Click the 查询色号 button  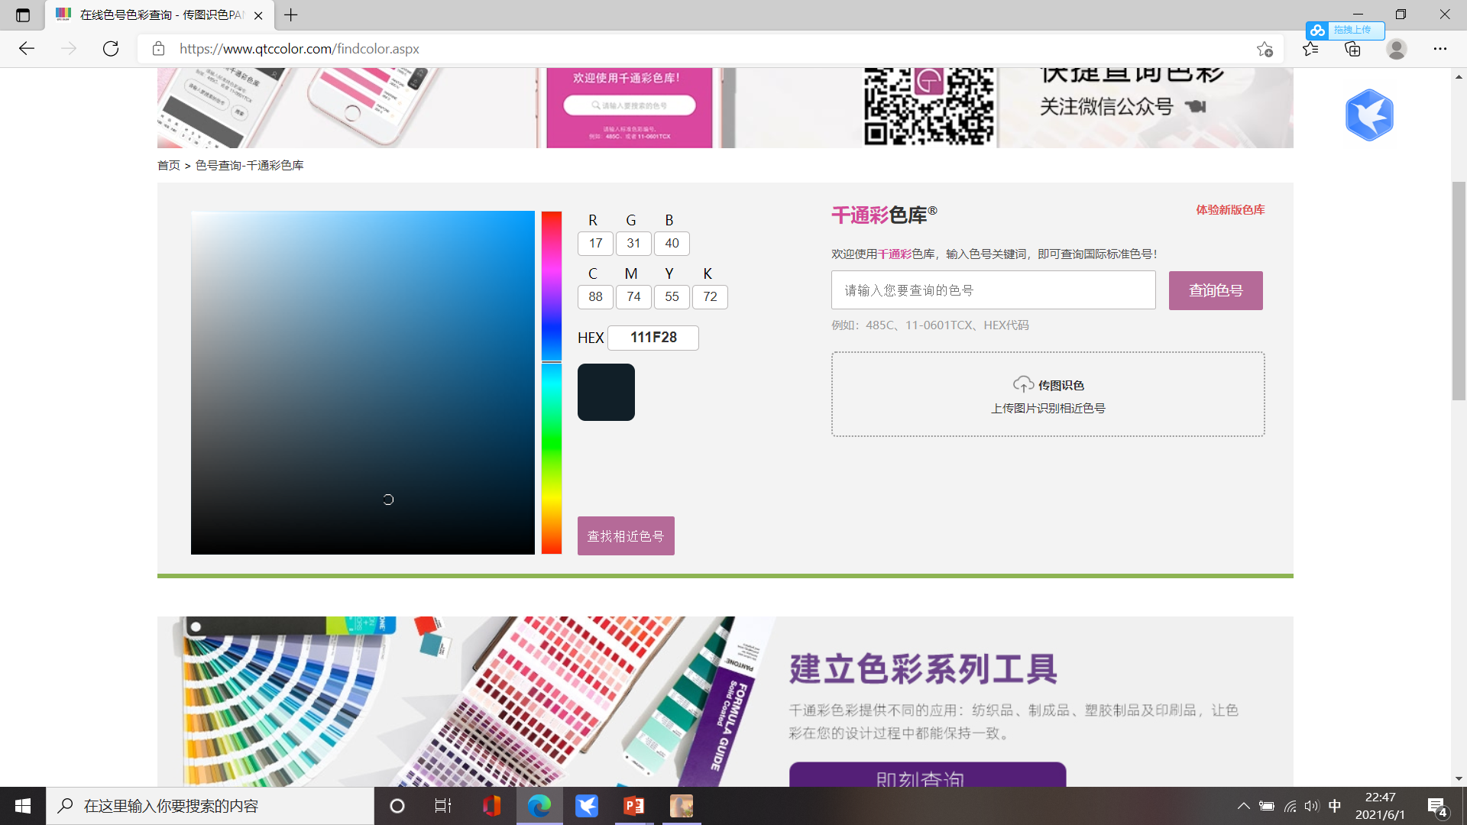pyautogui.click(x=1215, y=290)
